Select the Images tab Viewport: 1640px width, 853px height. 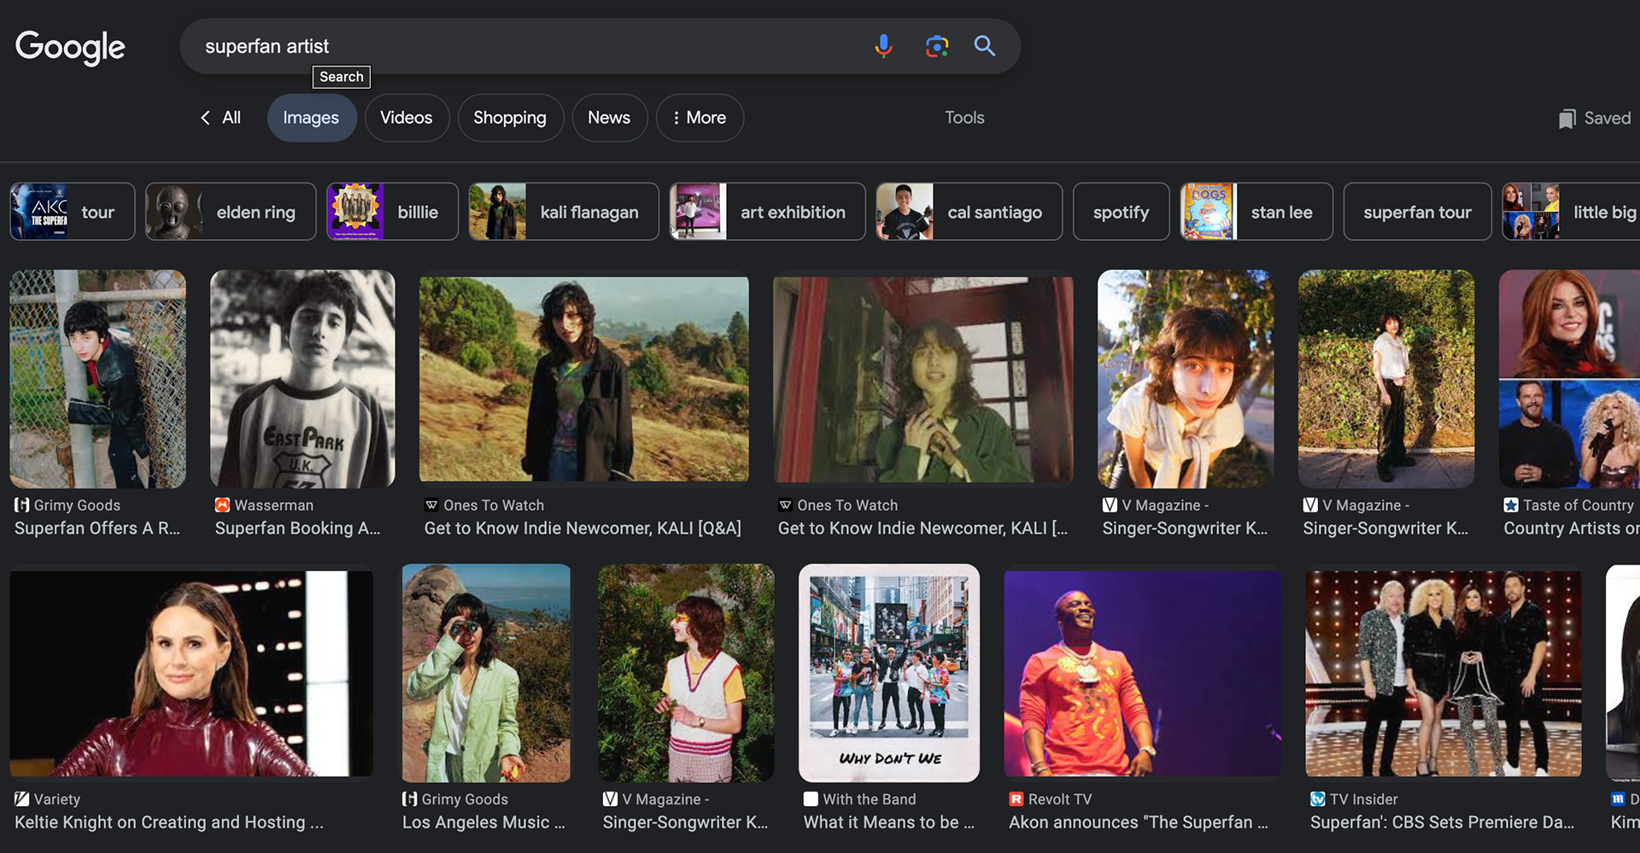pyautogui.click(x=311, y=118)
